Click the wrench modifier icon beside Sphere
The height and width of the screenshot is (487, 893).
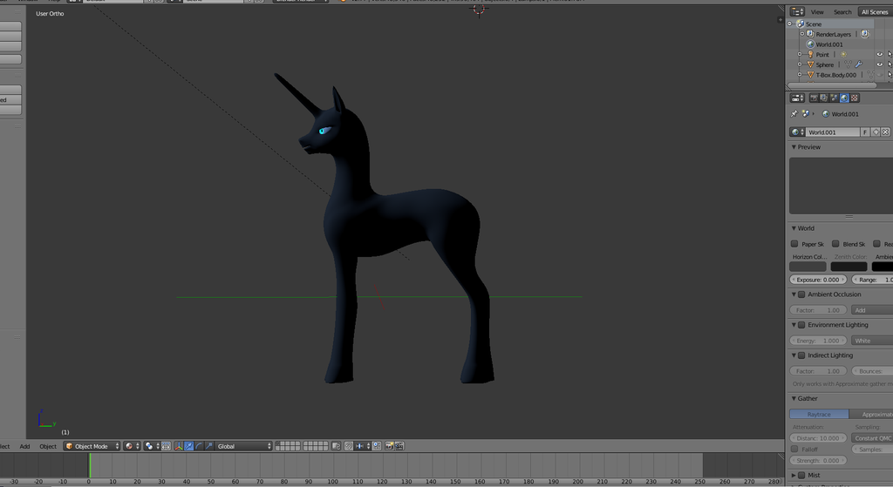(859, 64)
